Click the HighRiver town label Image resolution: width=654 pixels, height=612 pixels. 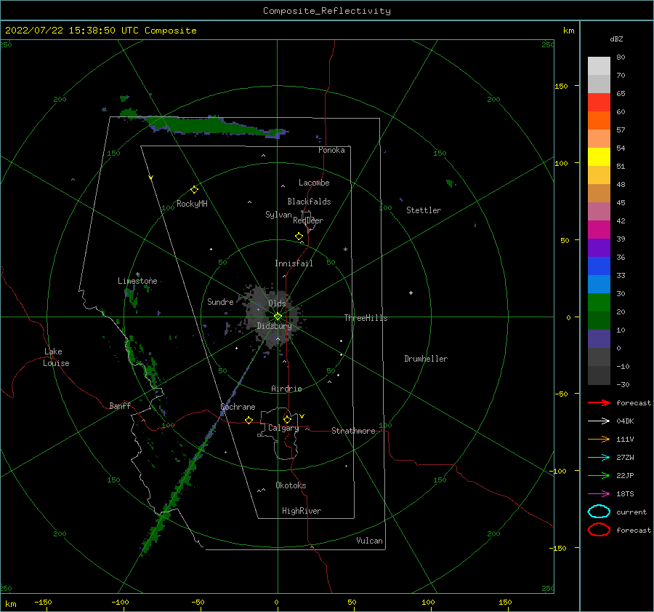pyautogui.click(x=302, y=511)
